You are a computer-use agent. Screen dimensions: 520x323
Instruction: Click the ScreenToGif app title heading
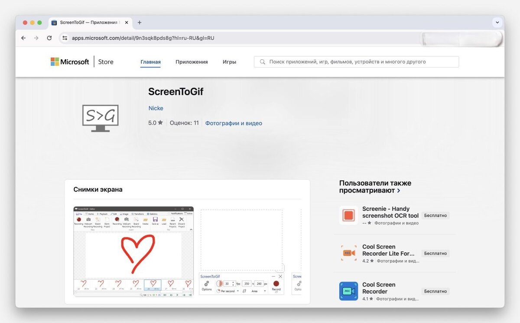pyautogui.click(x=175, y=92)
